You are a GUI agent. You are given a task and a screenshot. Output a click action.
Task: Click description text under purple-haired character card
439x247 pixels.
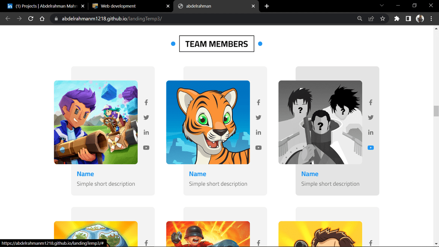click(x=106, y=184)
